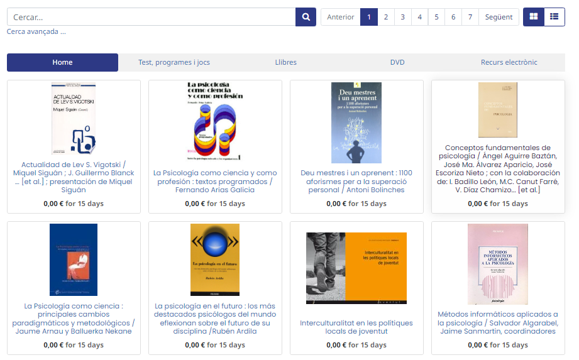Open La Psicología como ciencia y profesión title link
This screenshot has width=579, height=360.
pyautogui.click(x=215, y=181)
